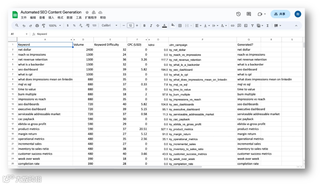Decrease decimal places
This screenshot has width=321, height=185.
tap(81, 25)
